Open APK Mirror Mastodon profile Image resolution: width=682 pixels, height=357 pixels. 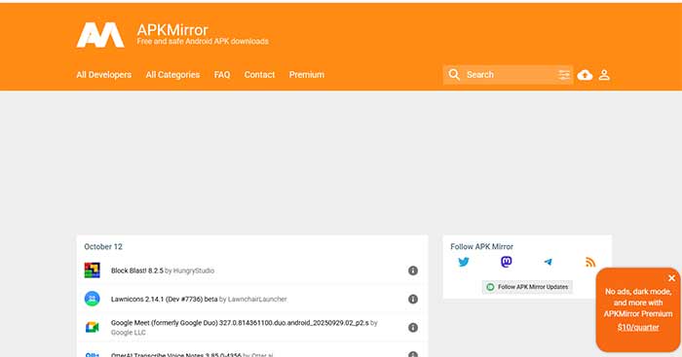(x=507, y=262)
